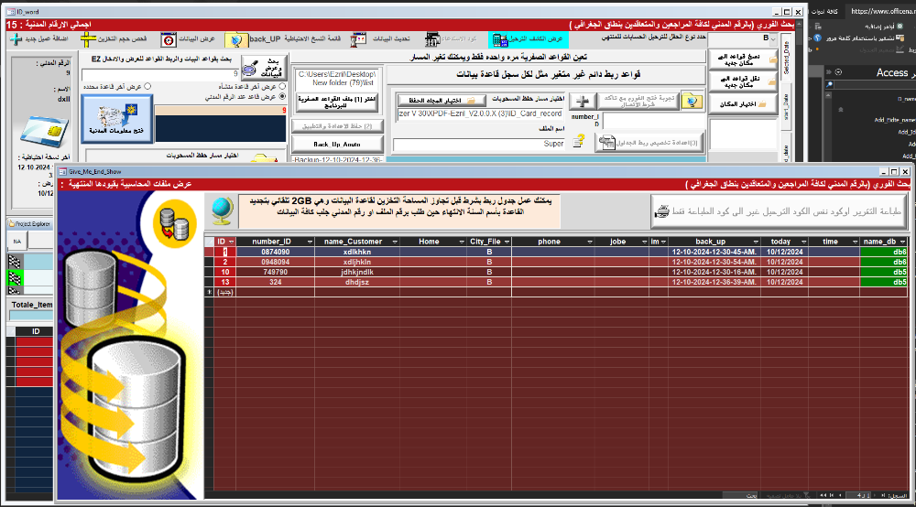
Task: Collapse the Access navigation pane chevron
Action: [x=828, y=72]
